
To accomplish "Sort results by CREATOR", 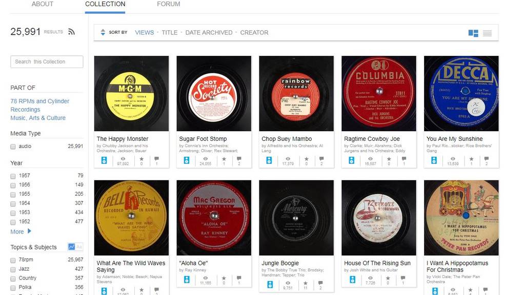I will (x=254, y=32).
